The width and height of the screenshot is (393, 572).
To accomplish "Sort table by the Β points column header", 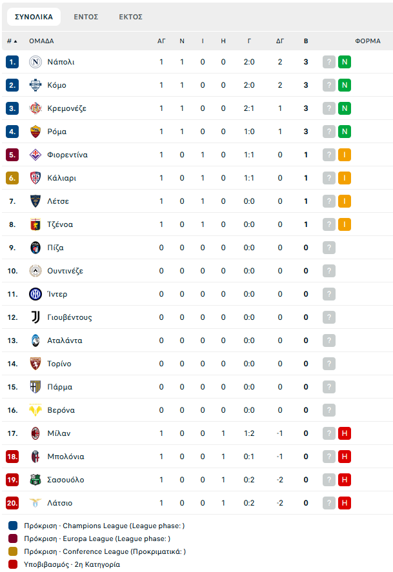I will point(306,41).
